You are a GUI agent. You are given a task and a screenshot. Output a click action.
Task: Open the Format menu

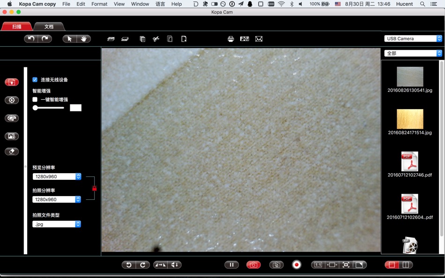(x=99, y=4)
